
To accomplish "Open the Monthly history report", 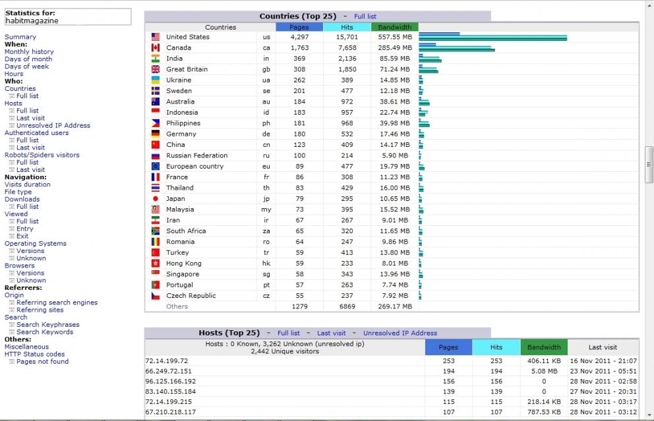I will click(x=29, y=51).
